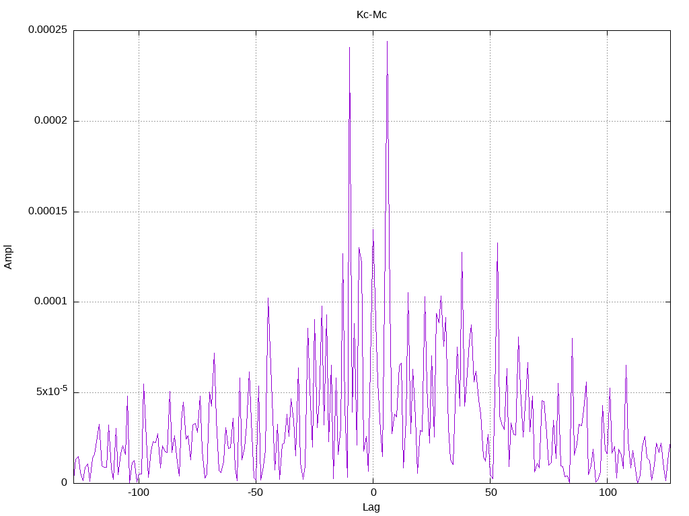Click the x-axis tick label 50
The height and width of the screenshot is (516, 689).
491,492
